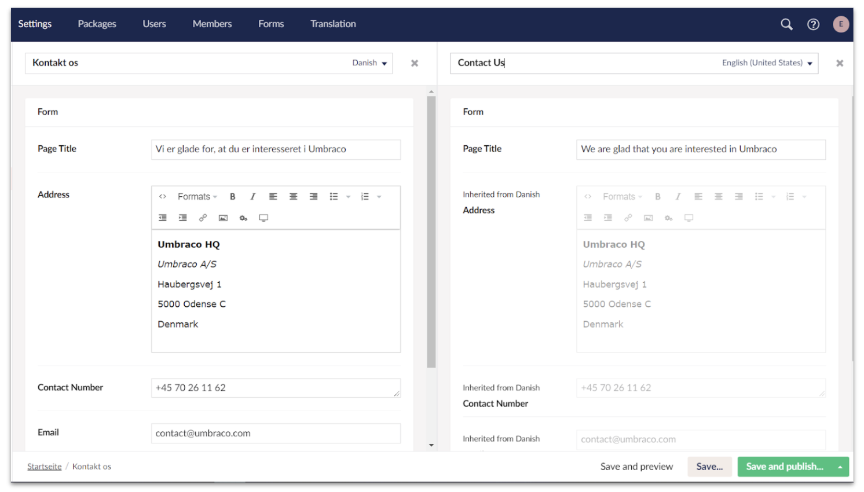Open the Startseite breadcrumb link
Viewport: 864px width, 492px height.
coord(44,466)
